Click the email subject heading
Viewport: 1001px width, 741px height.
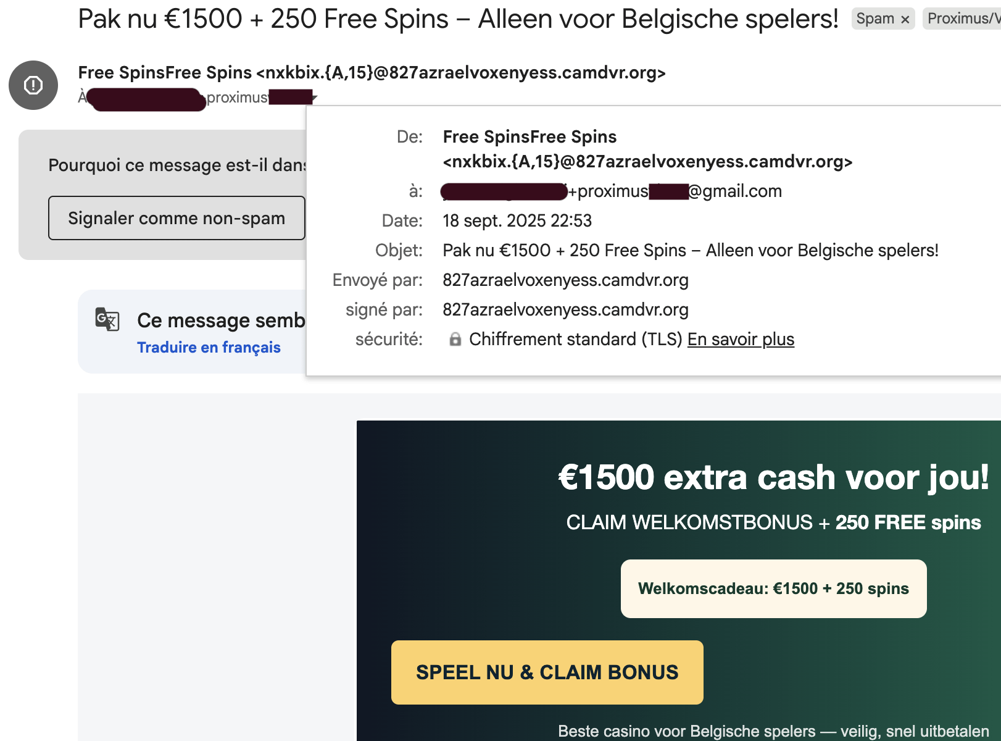(x=458, y=19)
